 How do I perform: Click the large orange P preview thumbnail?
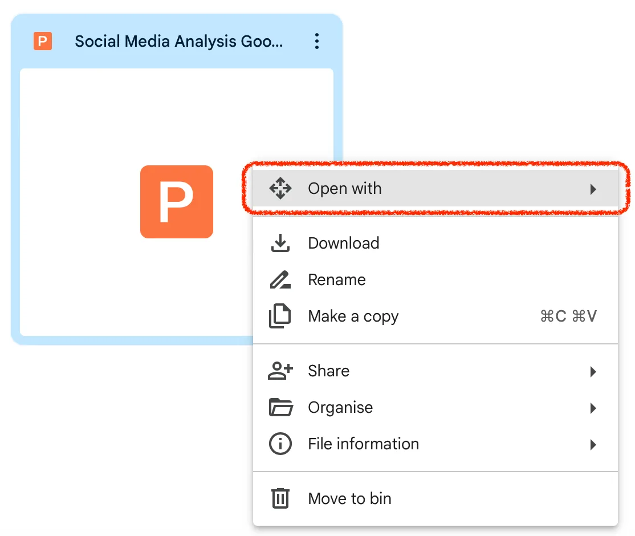tap(177, 202)
